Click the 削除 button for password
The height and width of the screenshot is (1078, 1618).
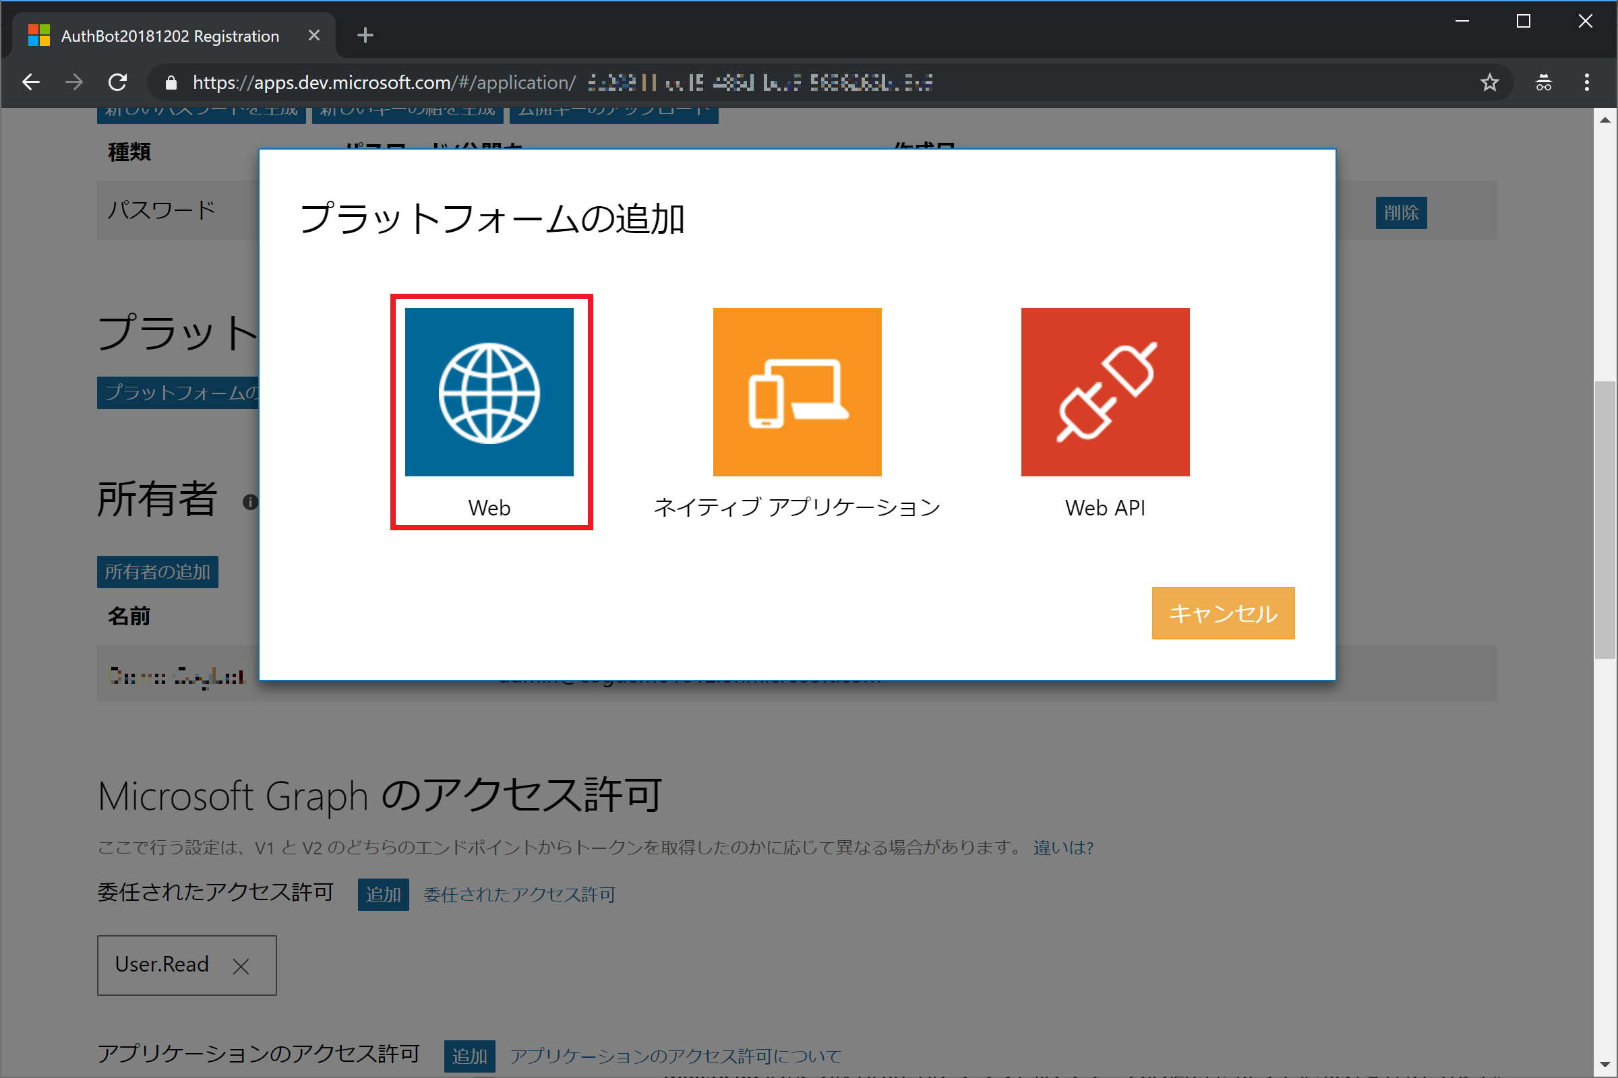[x=1401, y=213]
